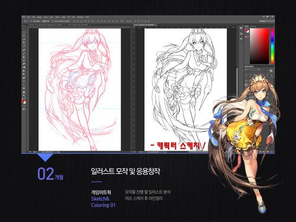Switch to the Swatches panel tab

tap(253, 26)
